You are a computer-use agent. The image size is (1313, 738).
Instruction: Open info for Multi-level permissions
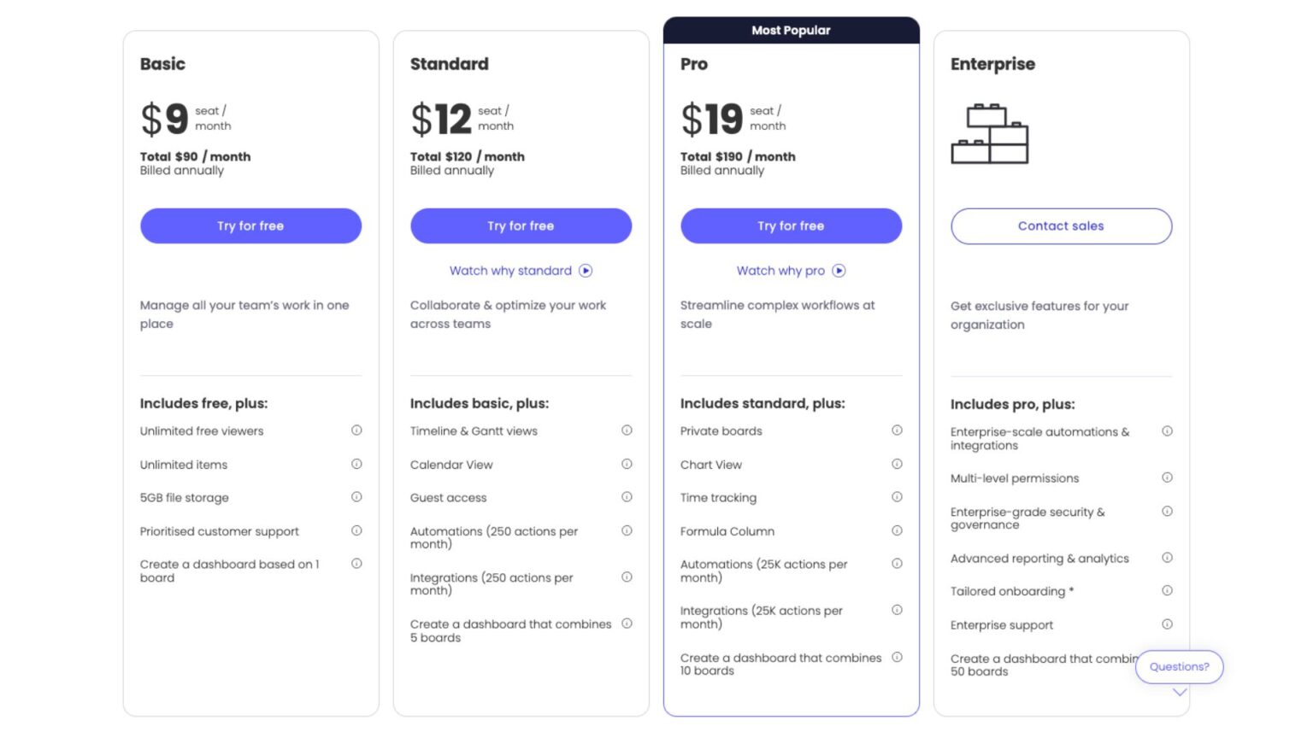[x=1167, y=477]
